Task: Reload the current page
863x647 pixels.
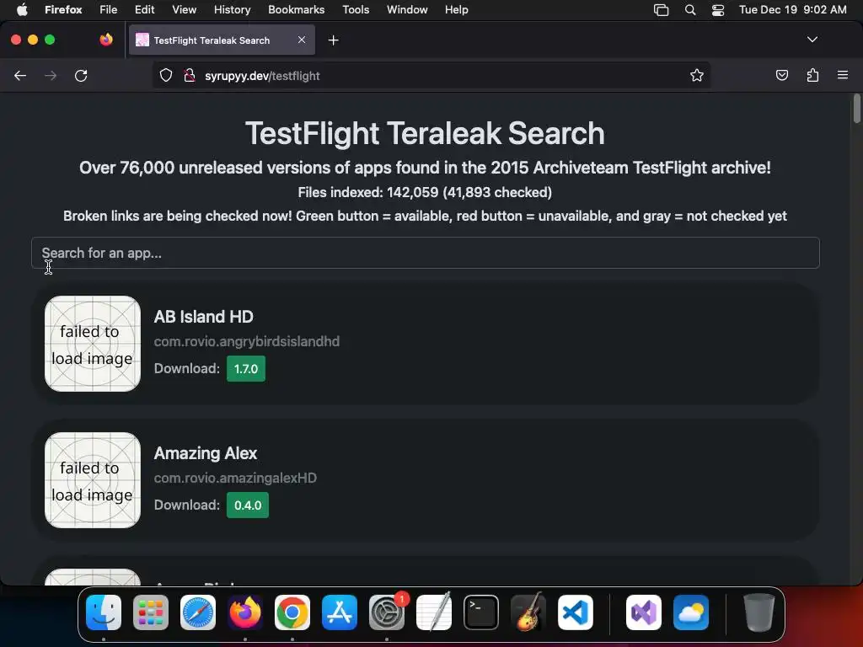Action: pos(81,75)
